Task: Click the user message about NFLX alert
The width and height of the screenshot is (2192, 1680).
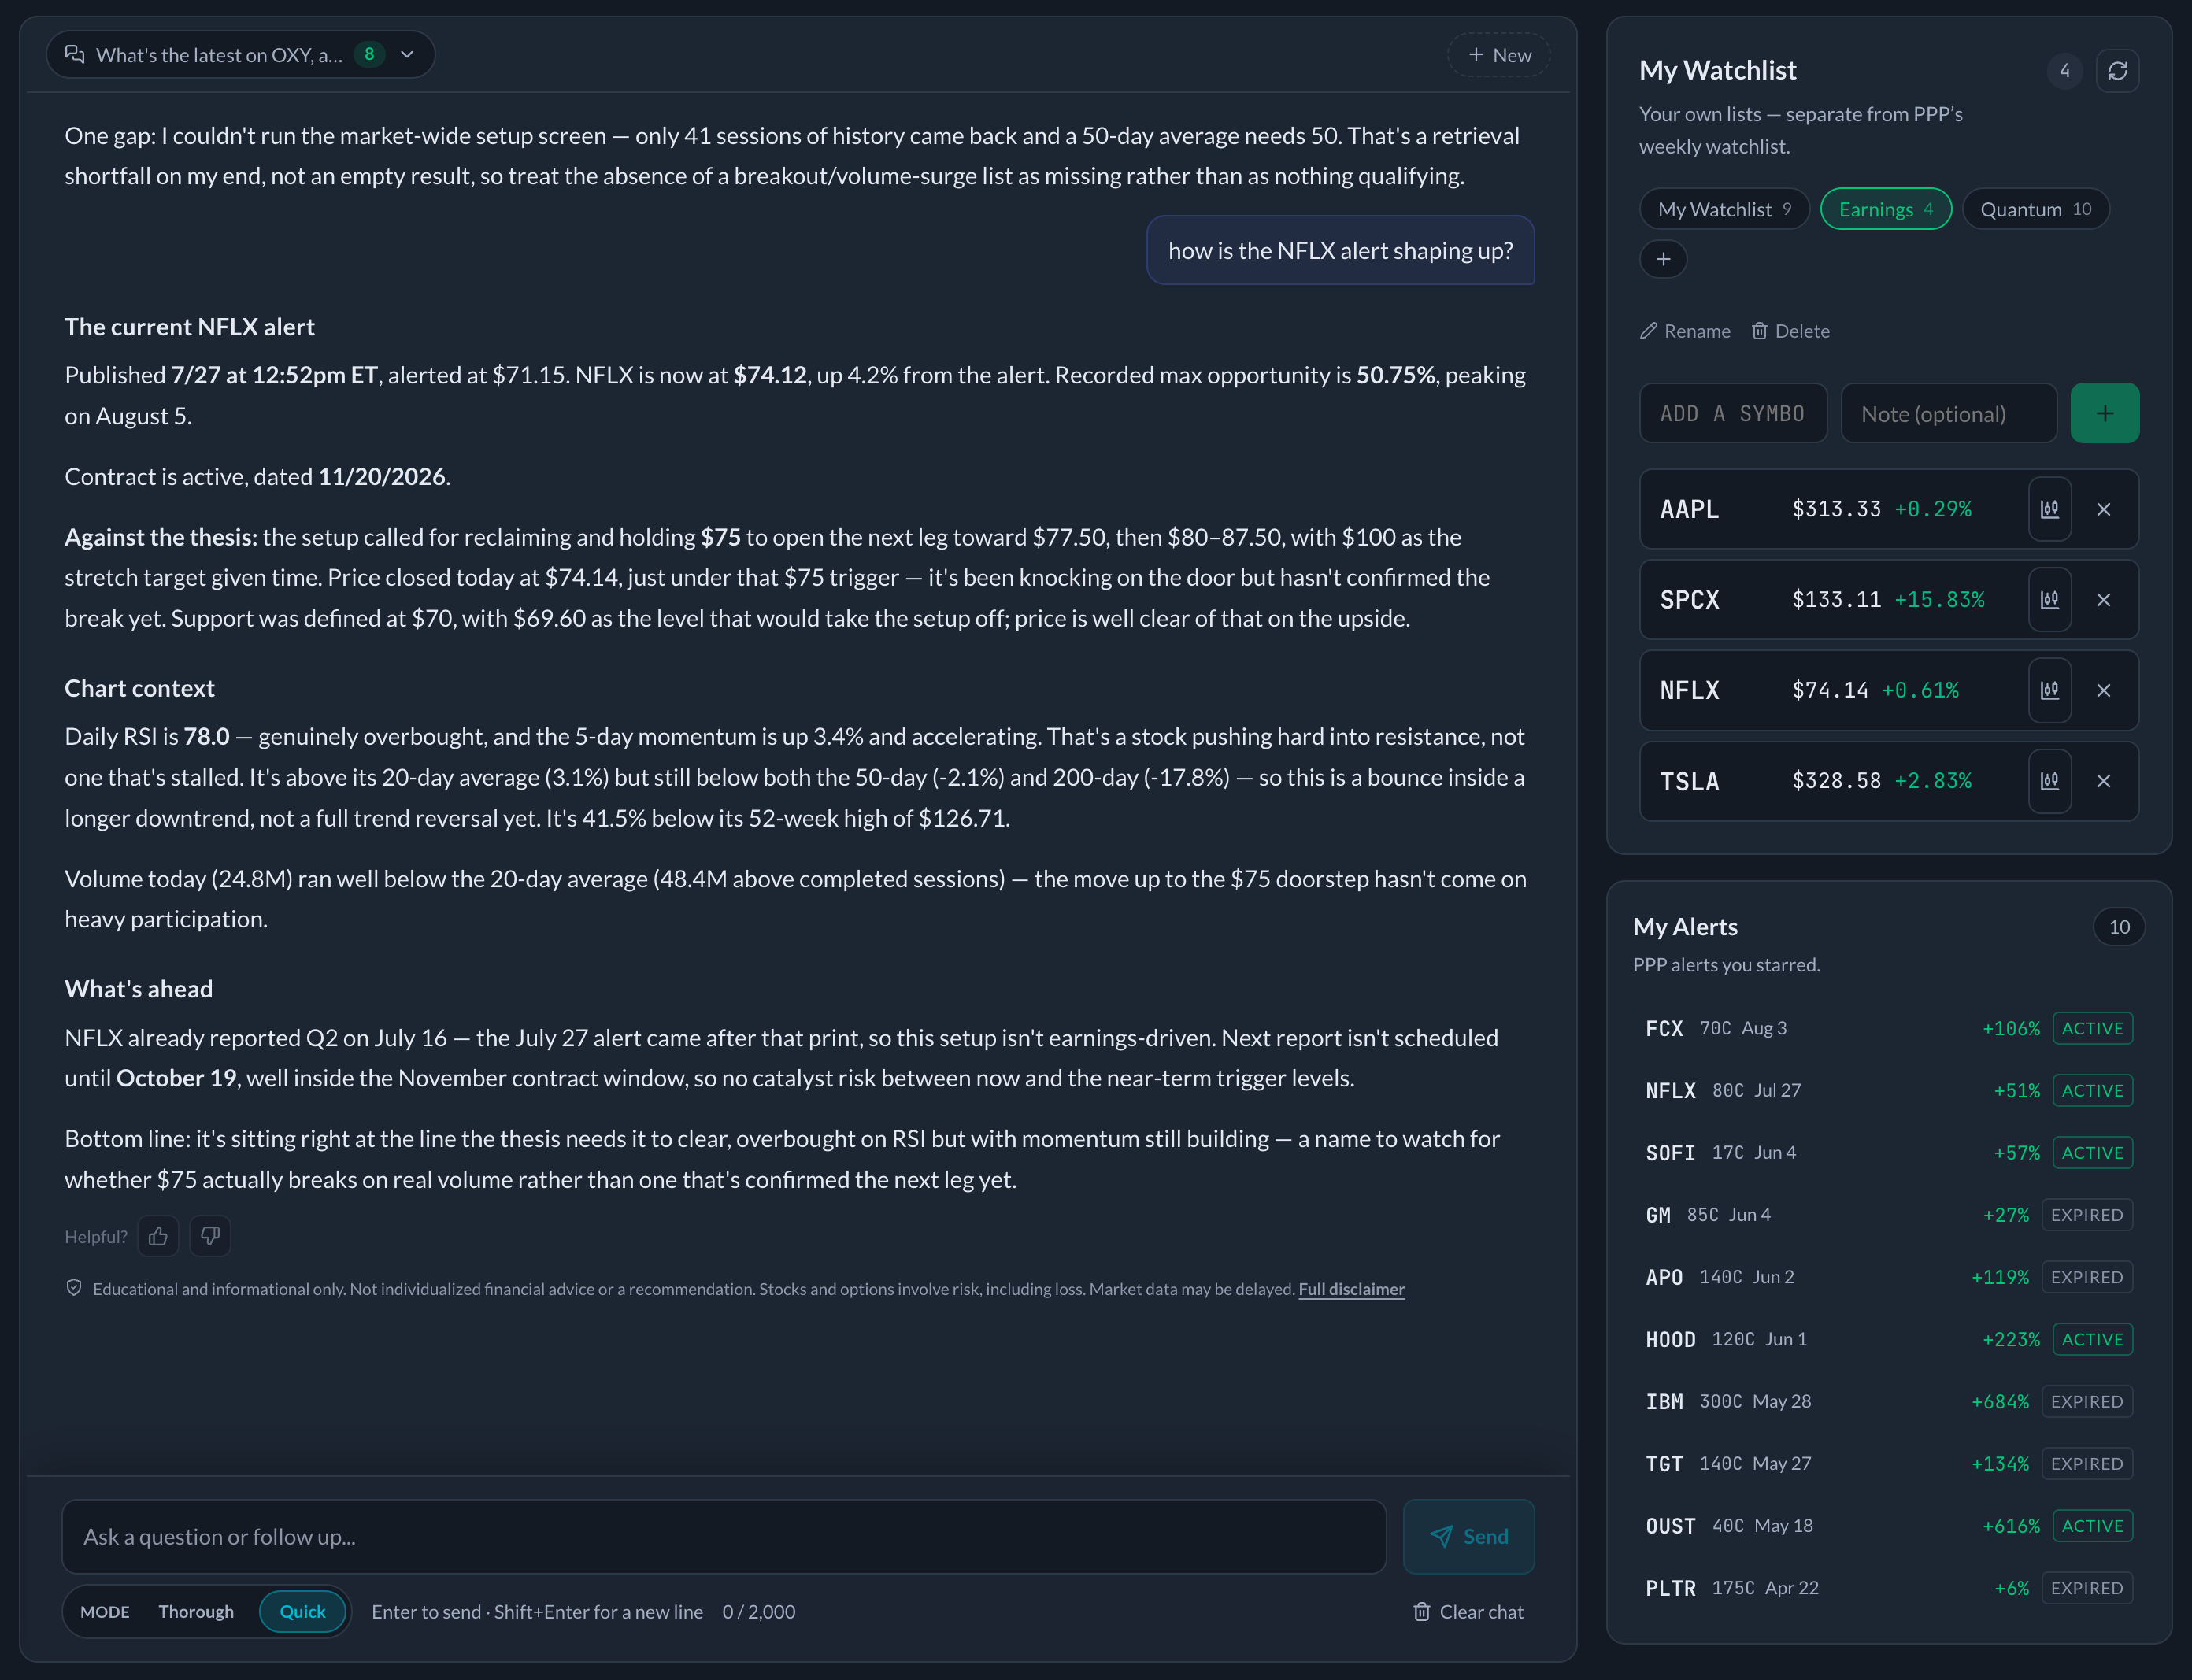Action: click(1340, 250)
